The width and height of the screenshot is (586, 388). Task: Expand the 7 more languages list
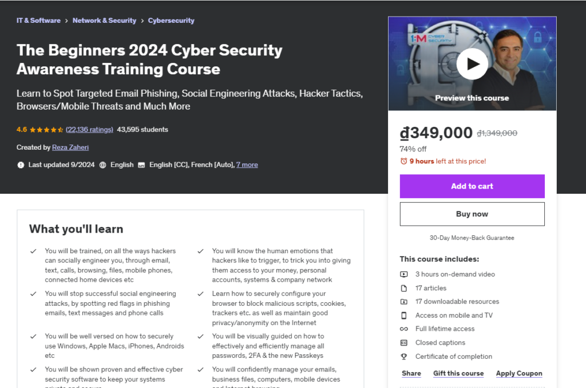[x=247, y=165]
